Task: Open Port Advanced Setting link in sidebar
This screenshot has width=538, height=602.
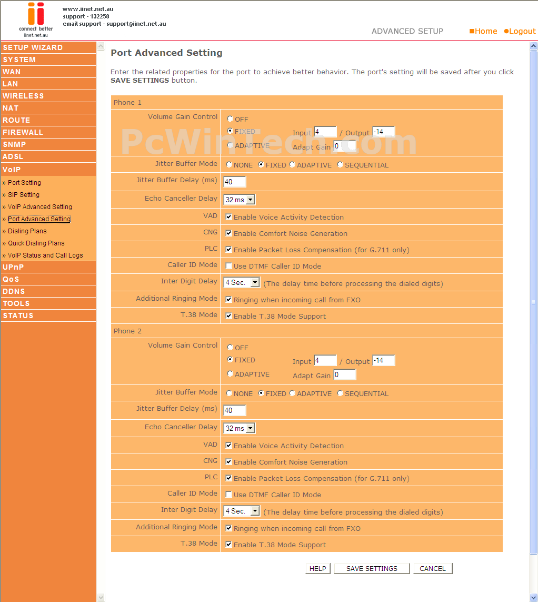Action: (x=39, y=219)
